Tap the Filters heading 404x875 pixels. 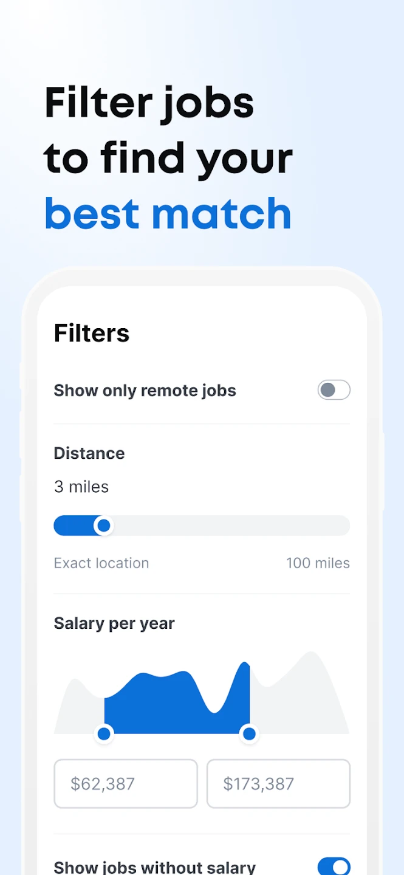tap(92, 333)
